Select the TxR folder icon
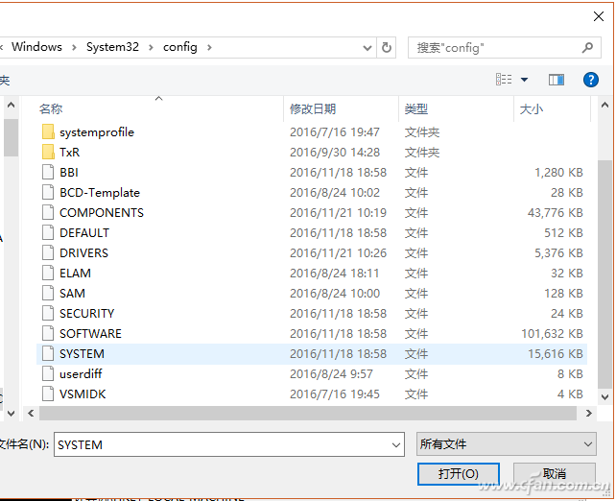The image size is (616, 501). [x=48, y=152]
